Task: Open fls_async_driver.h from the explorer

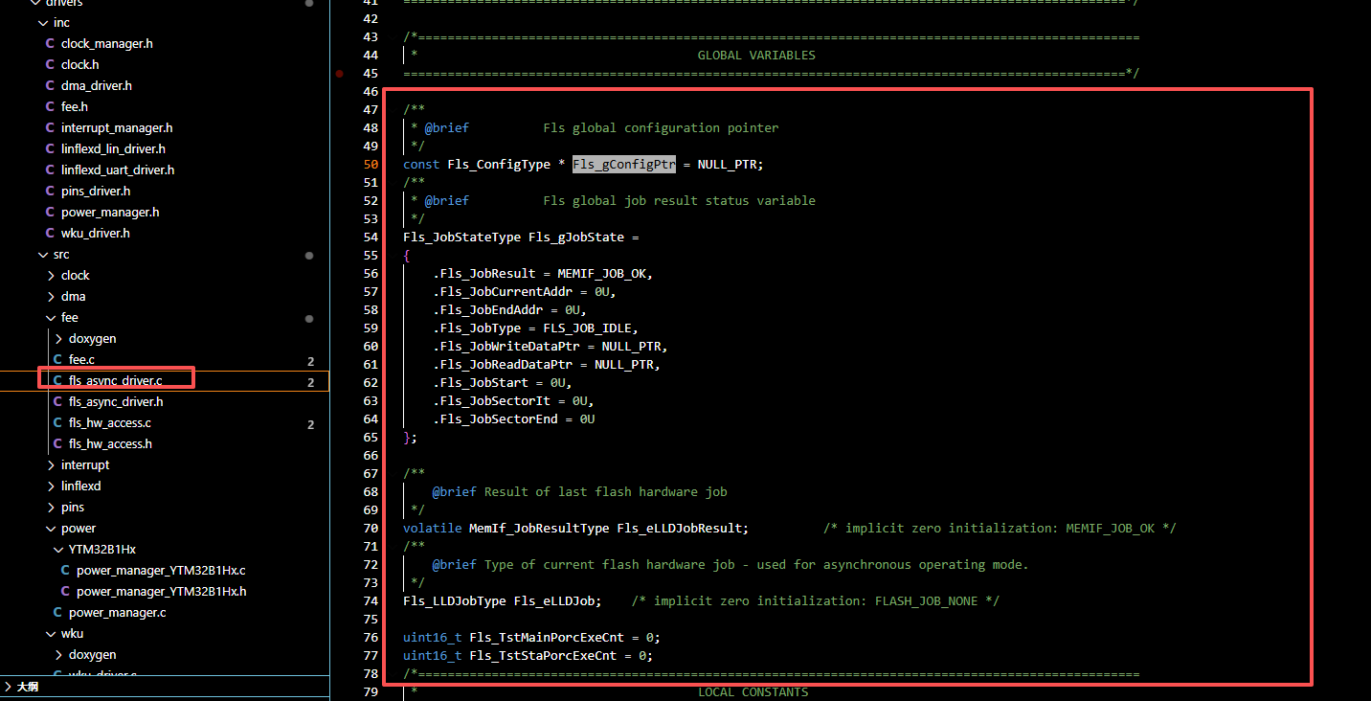Action: point(115,402)
